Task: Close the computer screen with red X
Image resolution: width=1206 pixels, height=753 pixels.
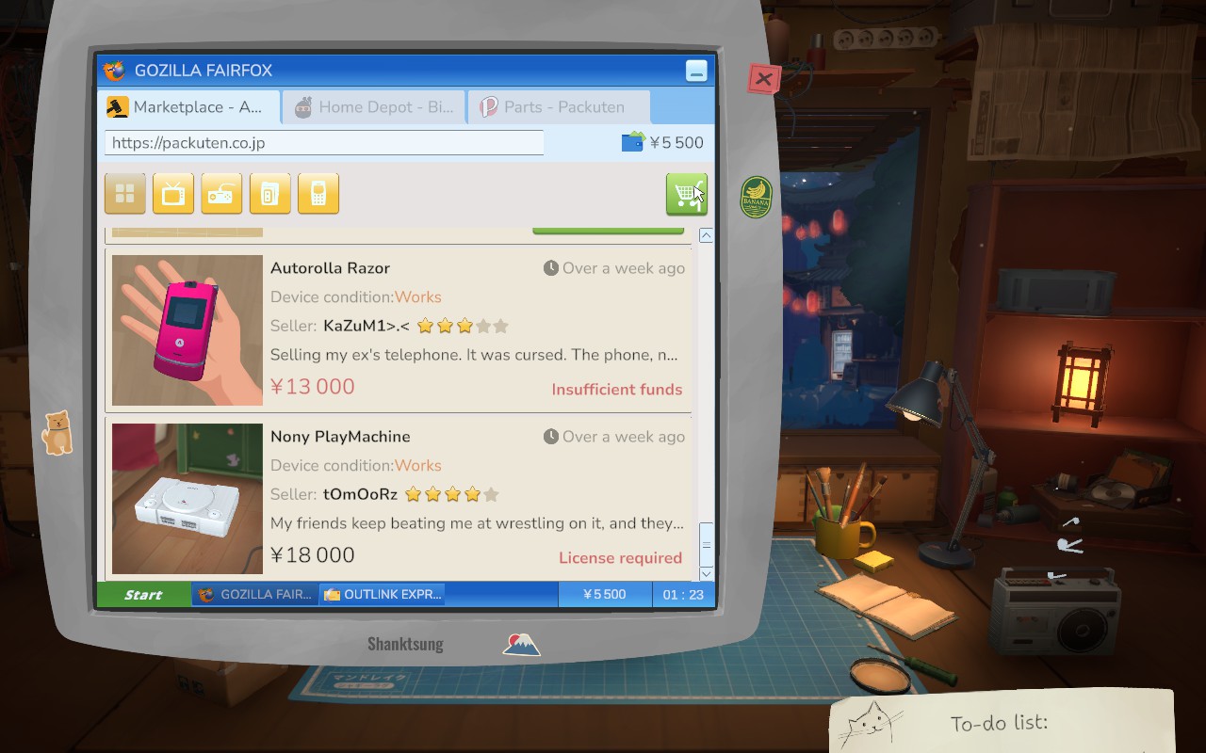Action: point(763,79)
